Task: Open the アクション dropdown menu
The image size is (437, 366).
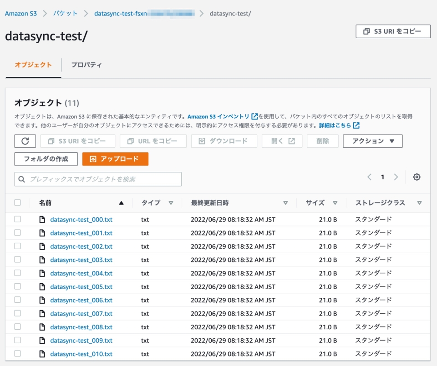Action: [x=372, y=141]
